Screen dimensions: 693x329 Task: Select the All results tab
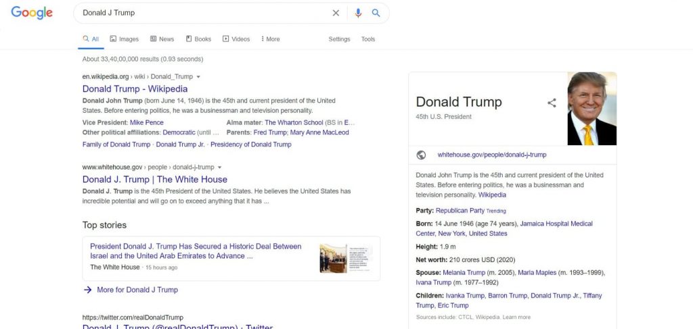coord(91,39)
